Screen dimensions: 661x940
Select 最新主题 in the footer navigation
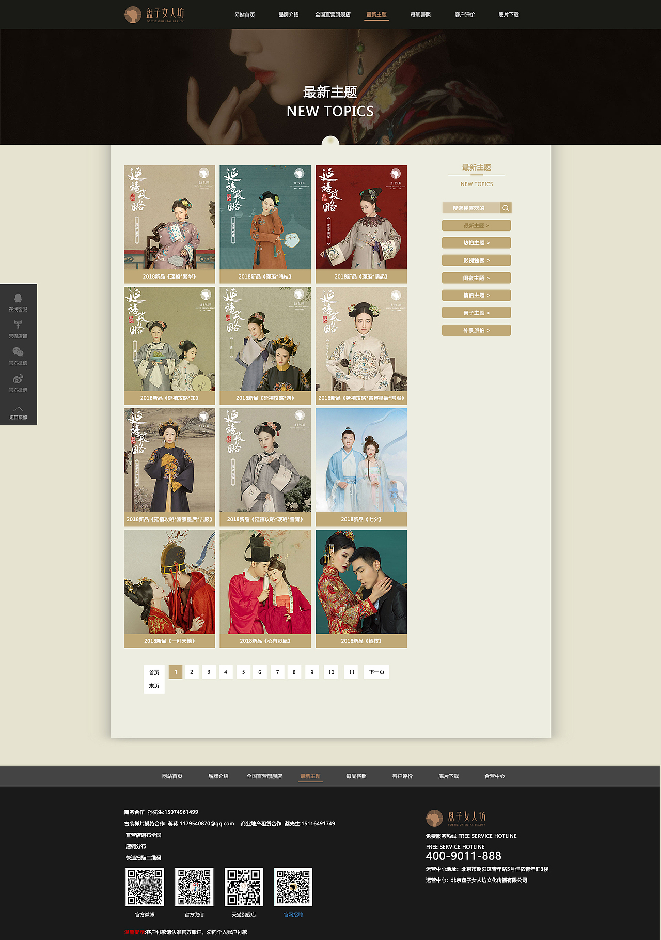point(310,776)
